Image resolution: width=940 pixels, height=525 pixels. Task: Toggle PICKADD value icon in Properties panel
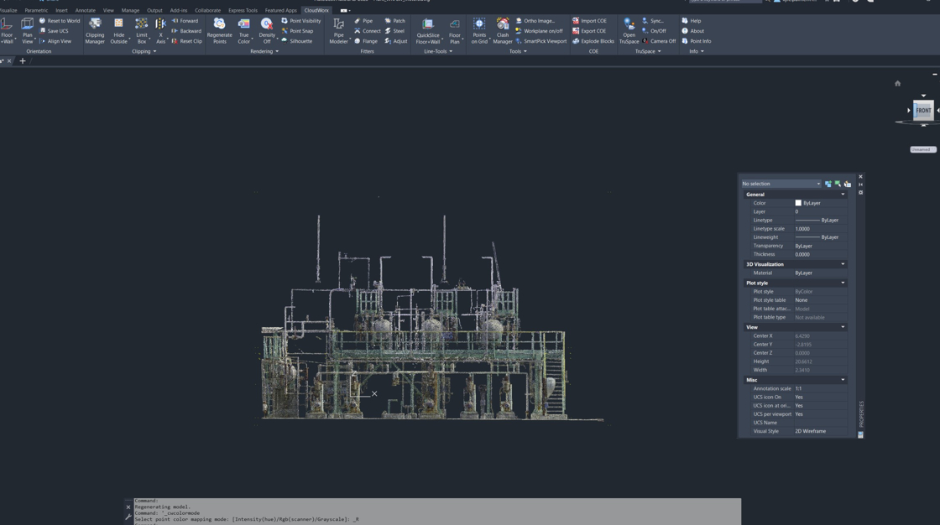click(x=828, y=184)
